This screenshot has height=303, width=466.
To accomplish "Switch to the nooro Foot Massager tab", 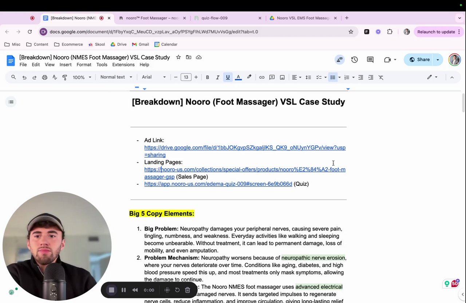I will pyautogui.click(x=152, y=18).
